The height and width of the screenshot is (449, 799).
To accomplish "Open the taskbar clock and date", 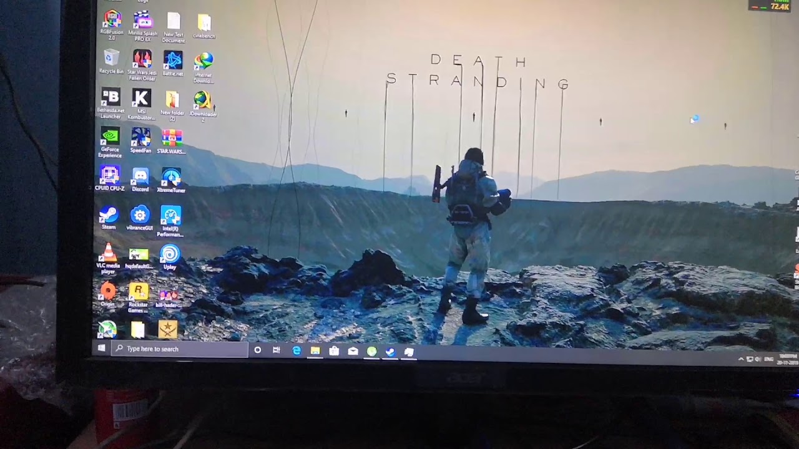I will tap(788, 359).
